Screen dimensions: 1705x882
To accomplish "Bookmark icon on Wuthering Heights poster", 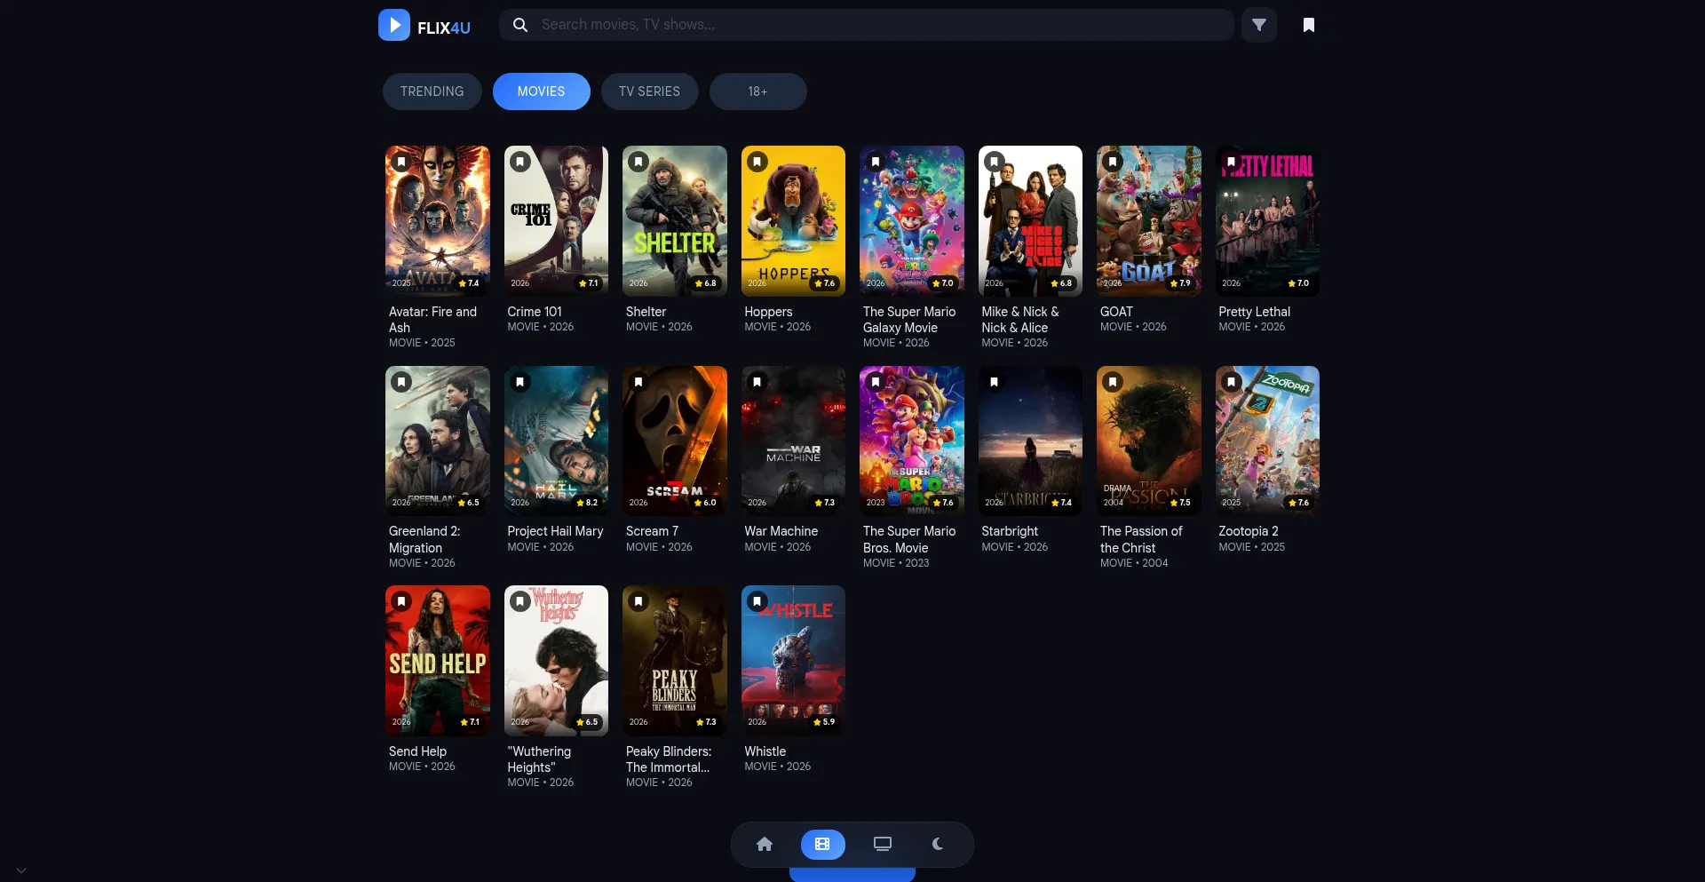I will 520,601.
